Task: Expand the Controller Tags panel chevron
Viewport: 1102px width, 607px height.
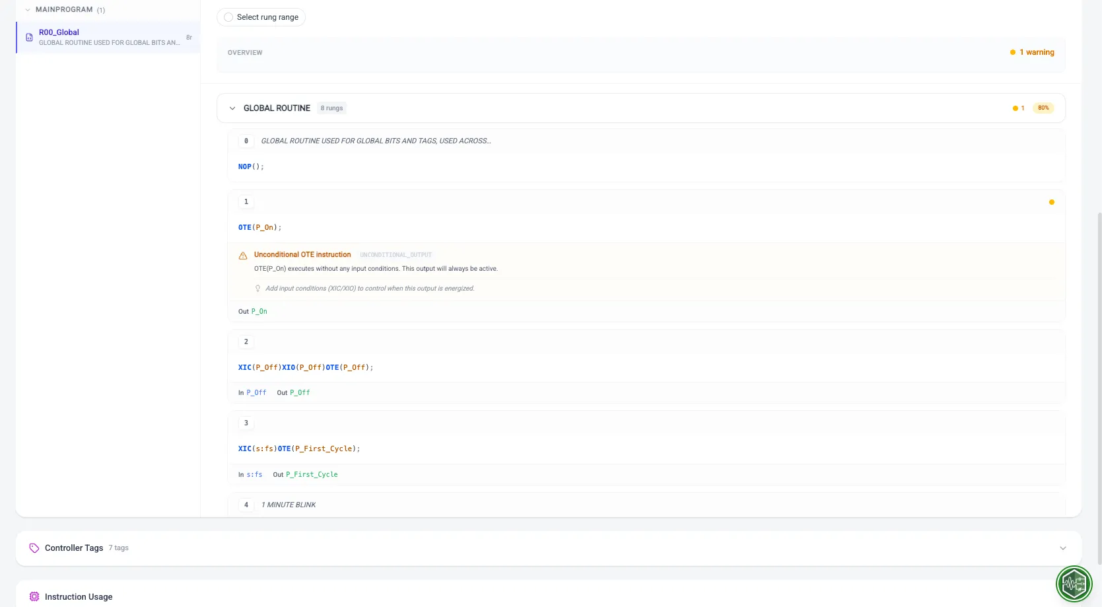Action: [1063, 548]
